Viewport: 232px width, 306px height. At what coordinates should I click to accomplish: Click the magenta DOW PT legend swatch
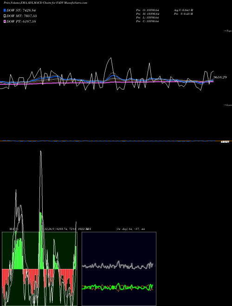coord(5,21)
